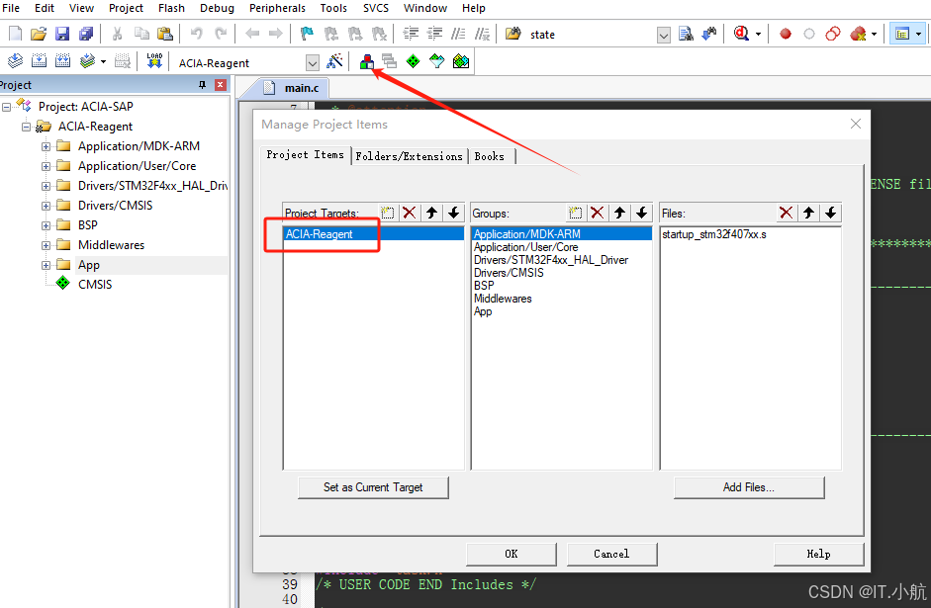Expand the Drivers/CMSIS tree folder

(x=46, y=206)
